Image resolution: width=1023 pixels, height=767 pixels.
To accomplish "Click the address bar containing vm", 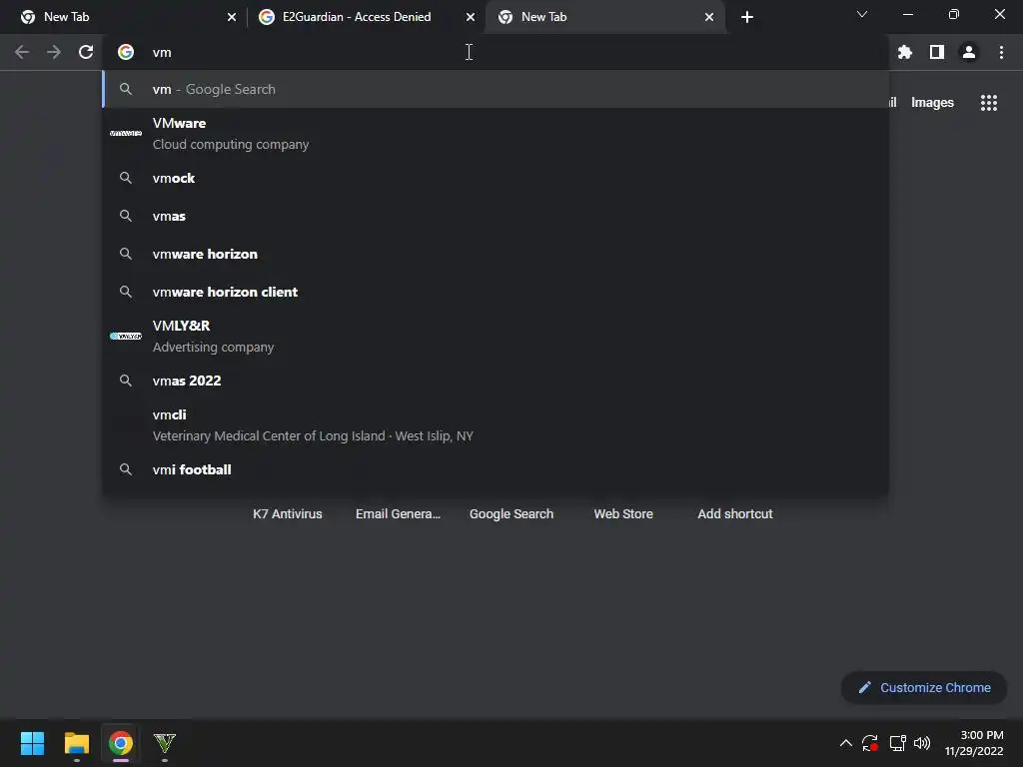I will click(x=496, y=52).
